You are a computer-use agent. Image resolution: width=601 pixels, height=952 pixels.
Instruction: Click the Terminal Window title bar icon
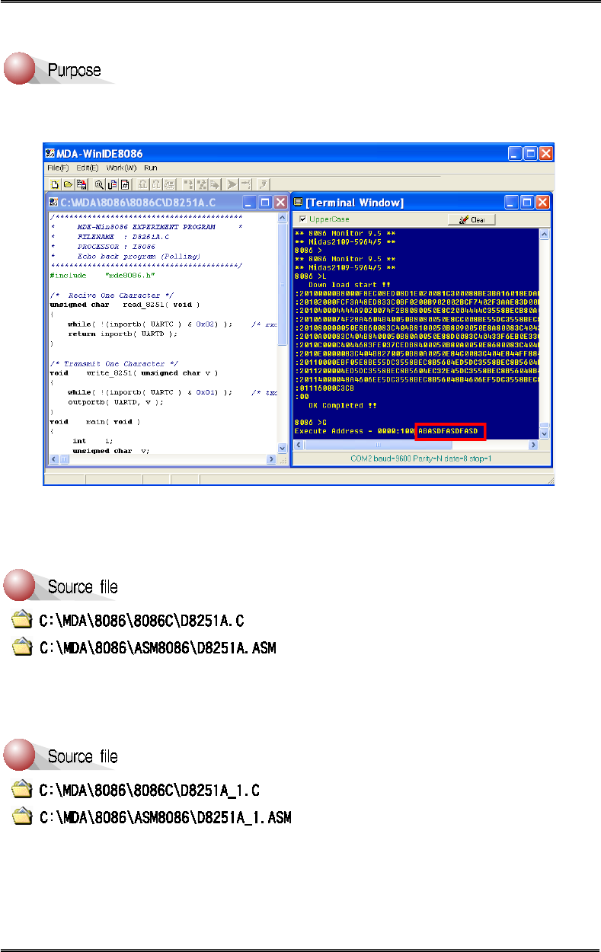[x=299, y=203]
